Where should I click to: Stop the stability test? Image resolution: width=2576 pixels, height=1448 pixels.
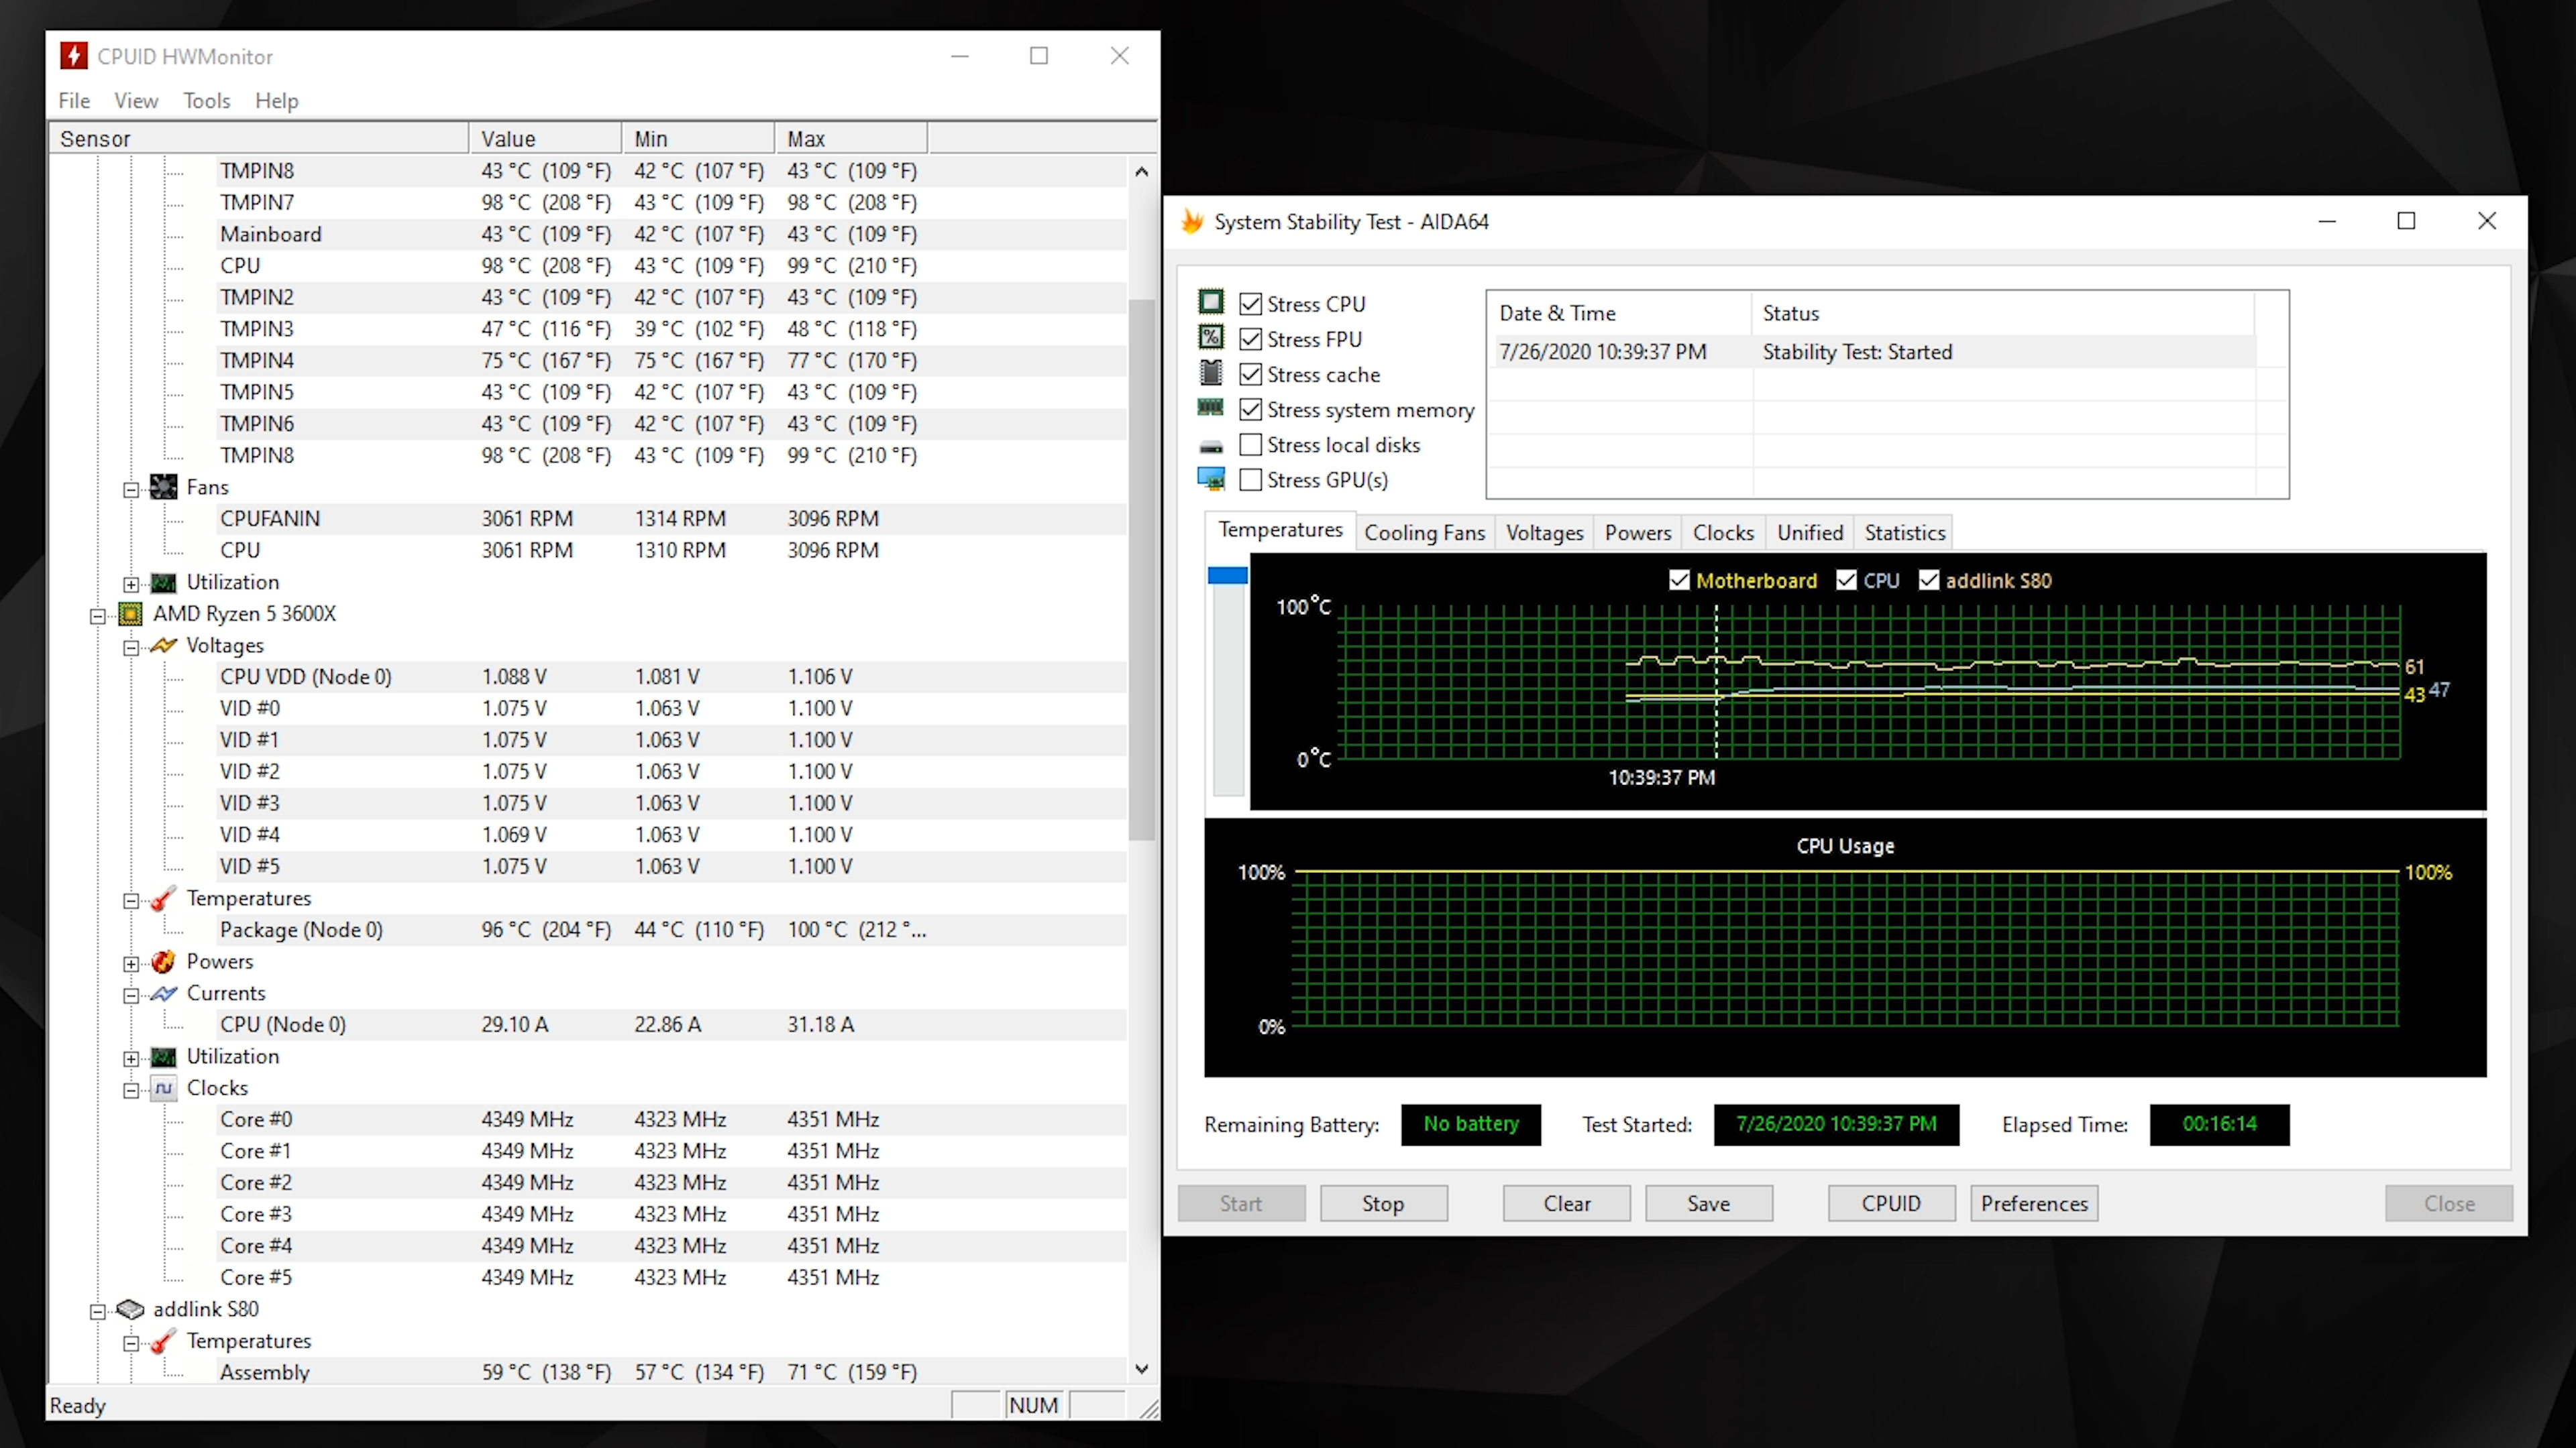[x=1383, y=1203]
